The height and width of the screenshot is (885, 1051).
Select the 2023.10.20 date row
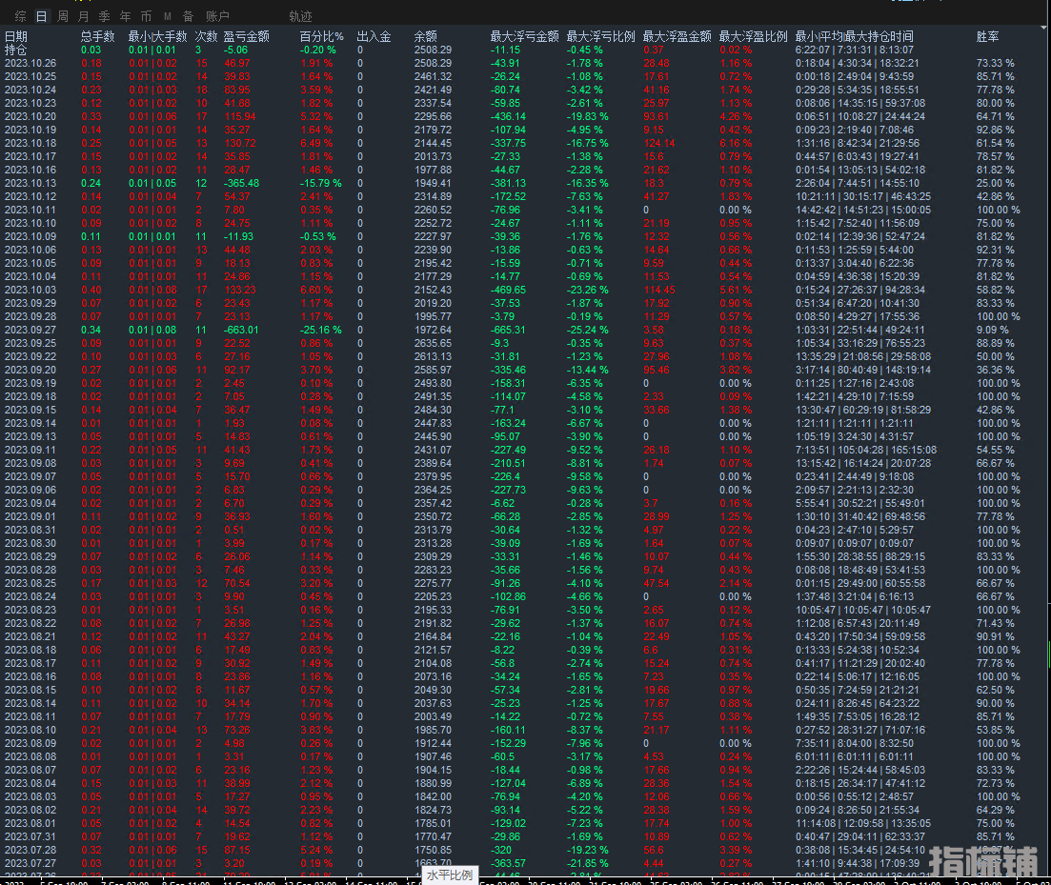(x=30, y=116)
